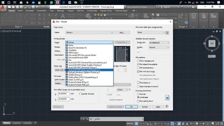Screen dimensions: 224x126
Task: Click the New drawing icon in Quick Access toolbar
Action: coord(9,7)
